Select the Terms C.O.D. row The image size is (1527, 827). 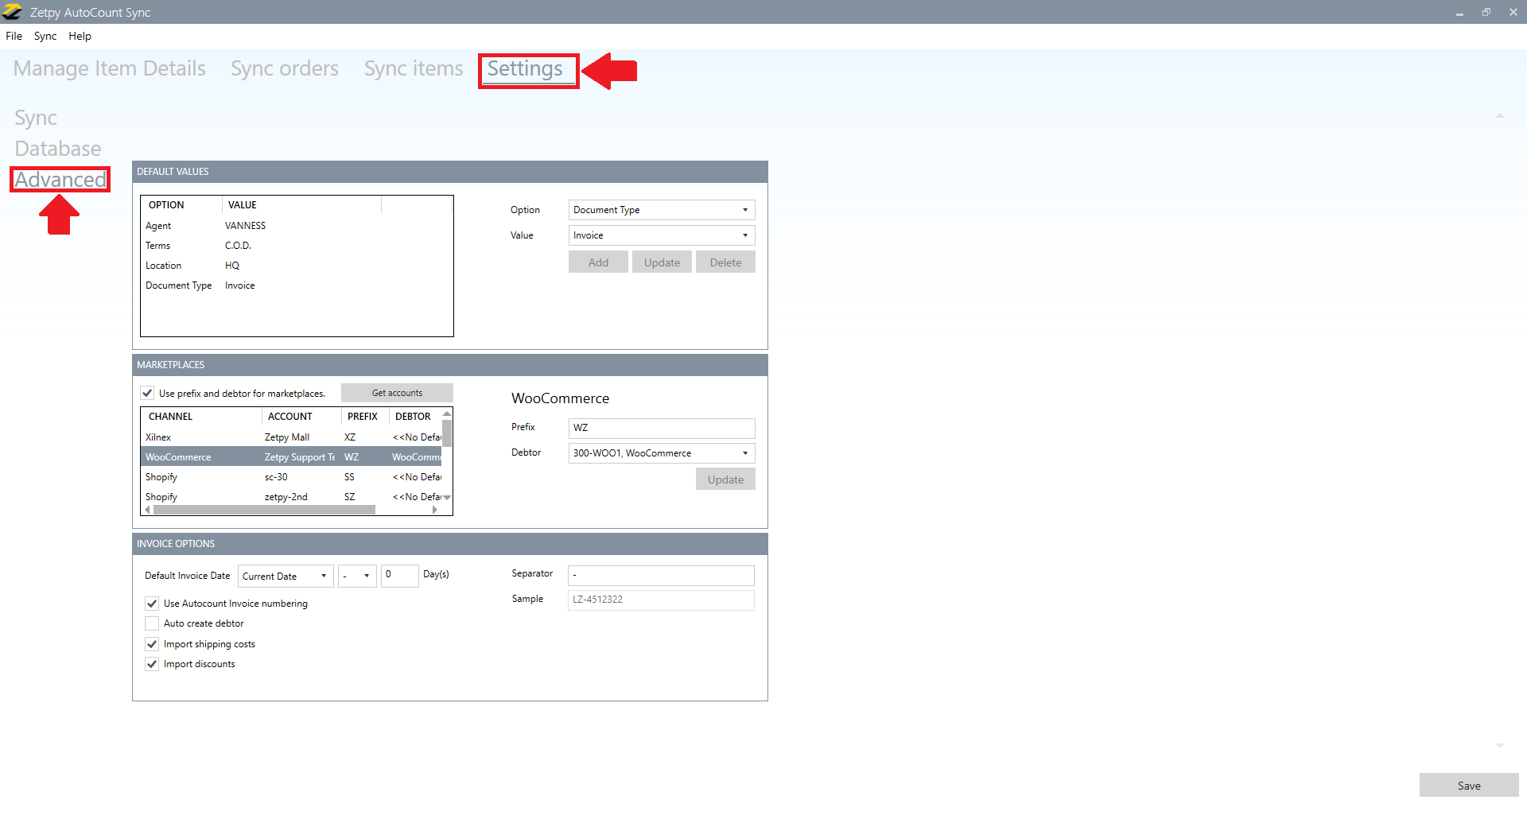[297, 246]
